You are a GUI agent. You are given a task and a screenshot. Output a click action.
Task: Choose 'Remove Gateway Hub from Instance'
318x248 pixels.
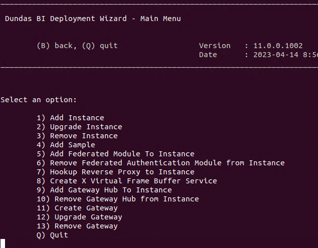118,199
